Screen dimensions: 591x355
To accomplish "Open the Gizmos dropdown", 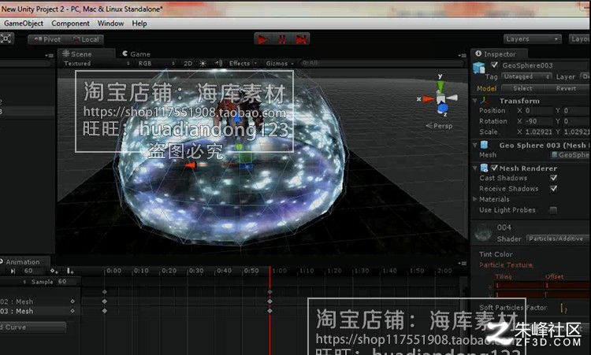I will pyautogui.click(x=279, y=63).
